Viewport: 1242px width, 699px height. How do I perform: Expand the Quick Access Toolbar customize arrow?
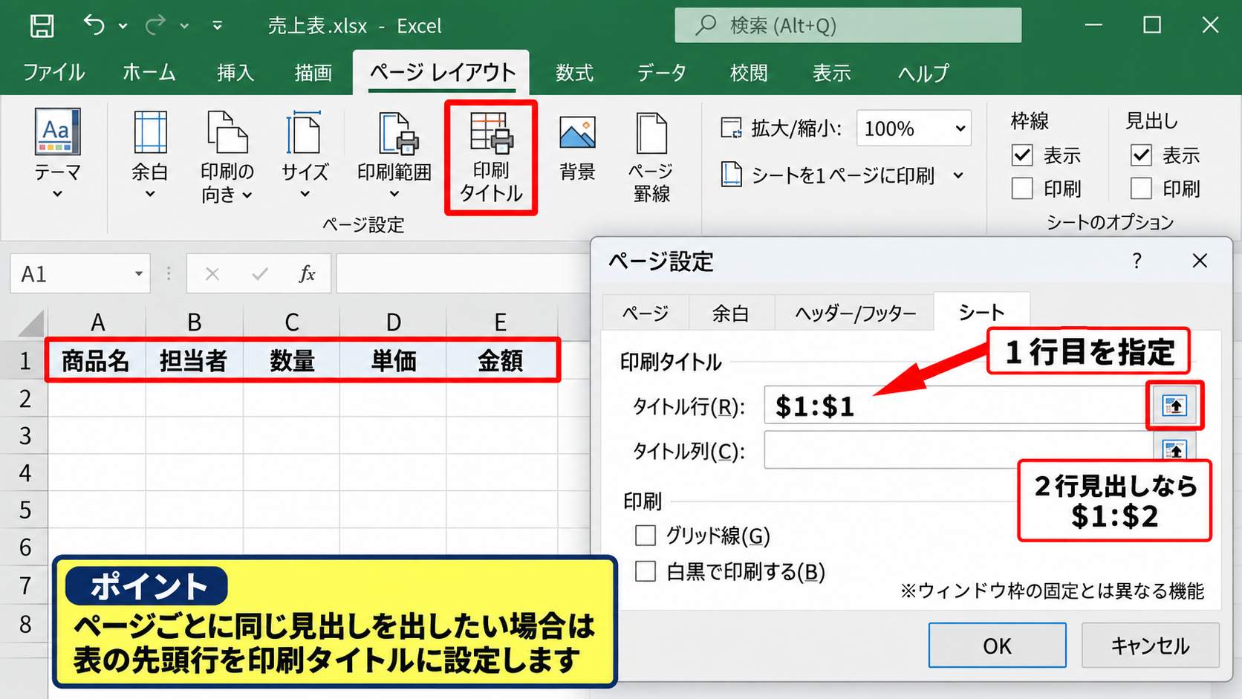(217, 26)
